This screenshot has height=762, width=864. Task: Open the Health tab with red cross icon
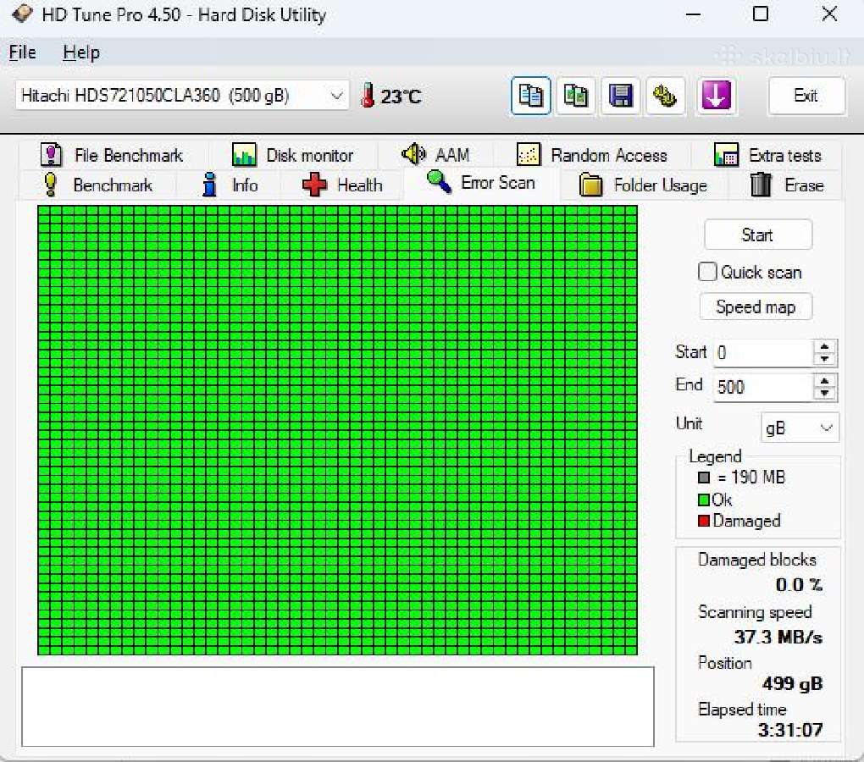click(342, 185)
